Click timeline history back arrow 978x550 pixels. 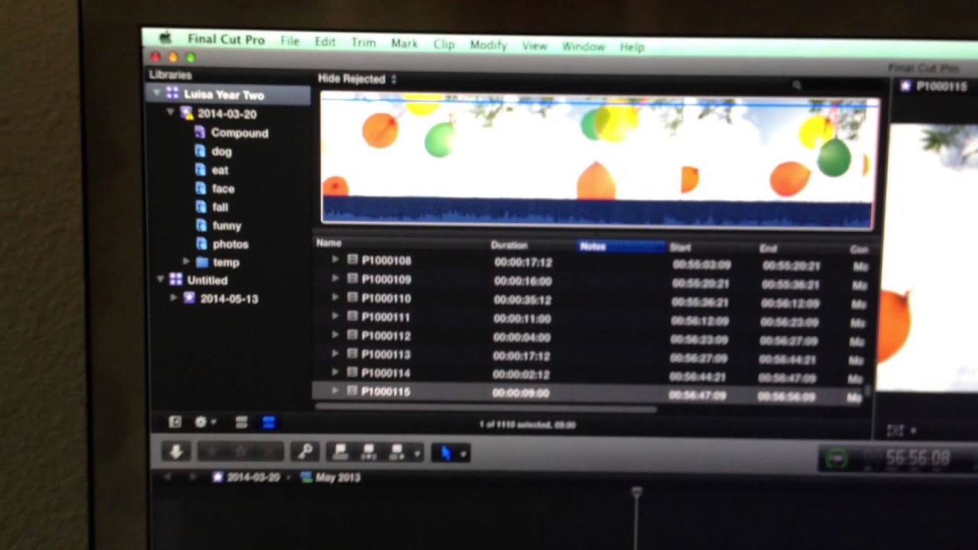coord(169,477)
